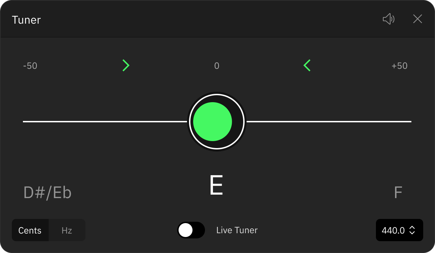Click the green right-pointing flat indicator arrow
The height and width of the screenshot is (253, 435).
click(x=126, y=65)
